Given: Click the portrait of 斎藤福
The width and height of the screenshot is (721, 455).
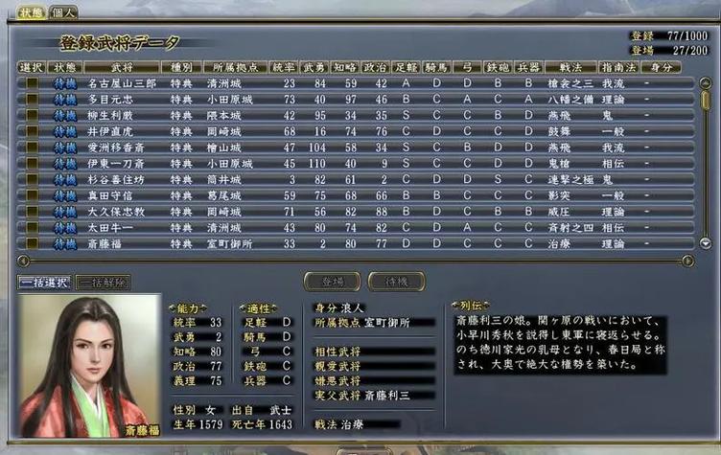Looking at the screenshot, I should [90, 365].
